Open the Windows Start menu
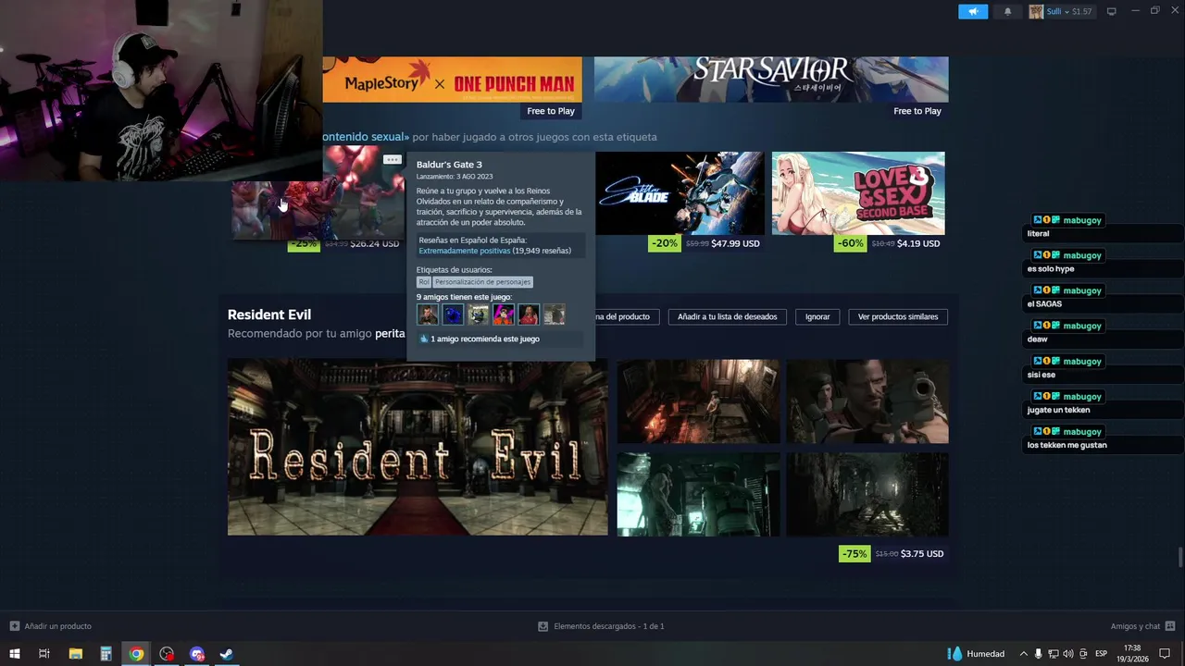The image size is (1185, 666). (14, 654)
